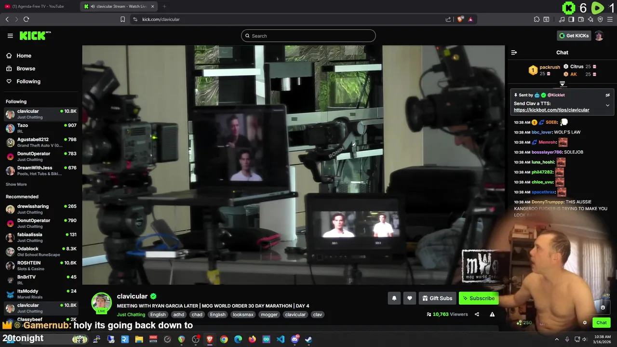Viewport: 617px width, 347px height.
Task: Enable notifications with the bell button
Action: click(394, 298)
